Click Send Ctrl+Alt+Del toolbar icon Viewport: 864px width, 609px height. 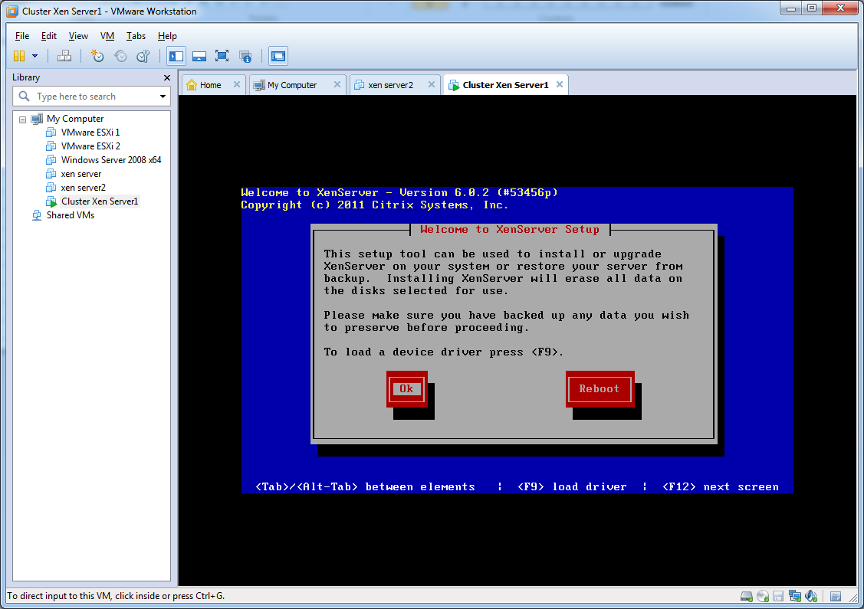pyautogui.click(x=65, y=56)
